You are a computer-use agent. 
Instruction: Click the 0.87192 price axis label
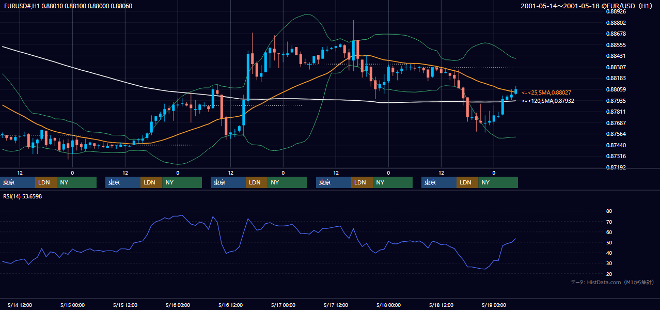(x=615, y=167)
